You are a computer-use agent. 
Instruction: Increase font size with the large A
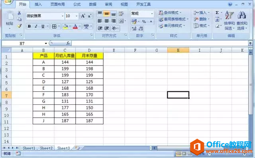83,16
